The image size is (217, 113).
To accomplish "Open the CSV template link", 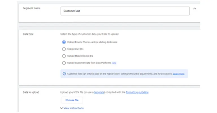I will (99, 92).
